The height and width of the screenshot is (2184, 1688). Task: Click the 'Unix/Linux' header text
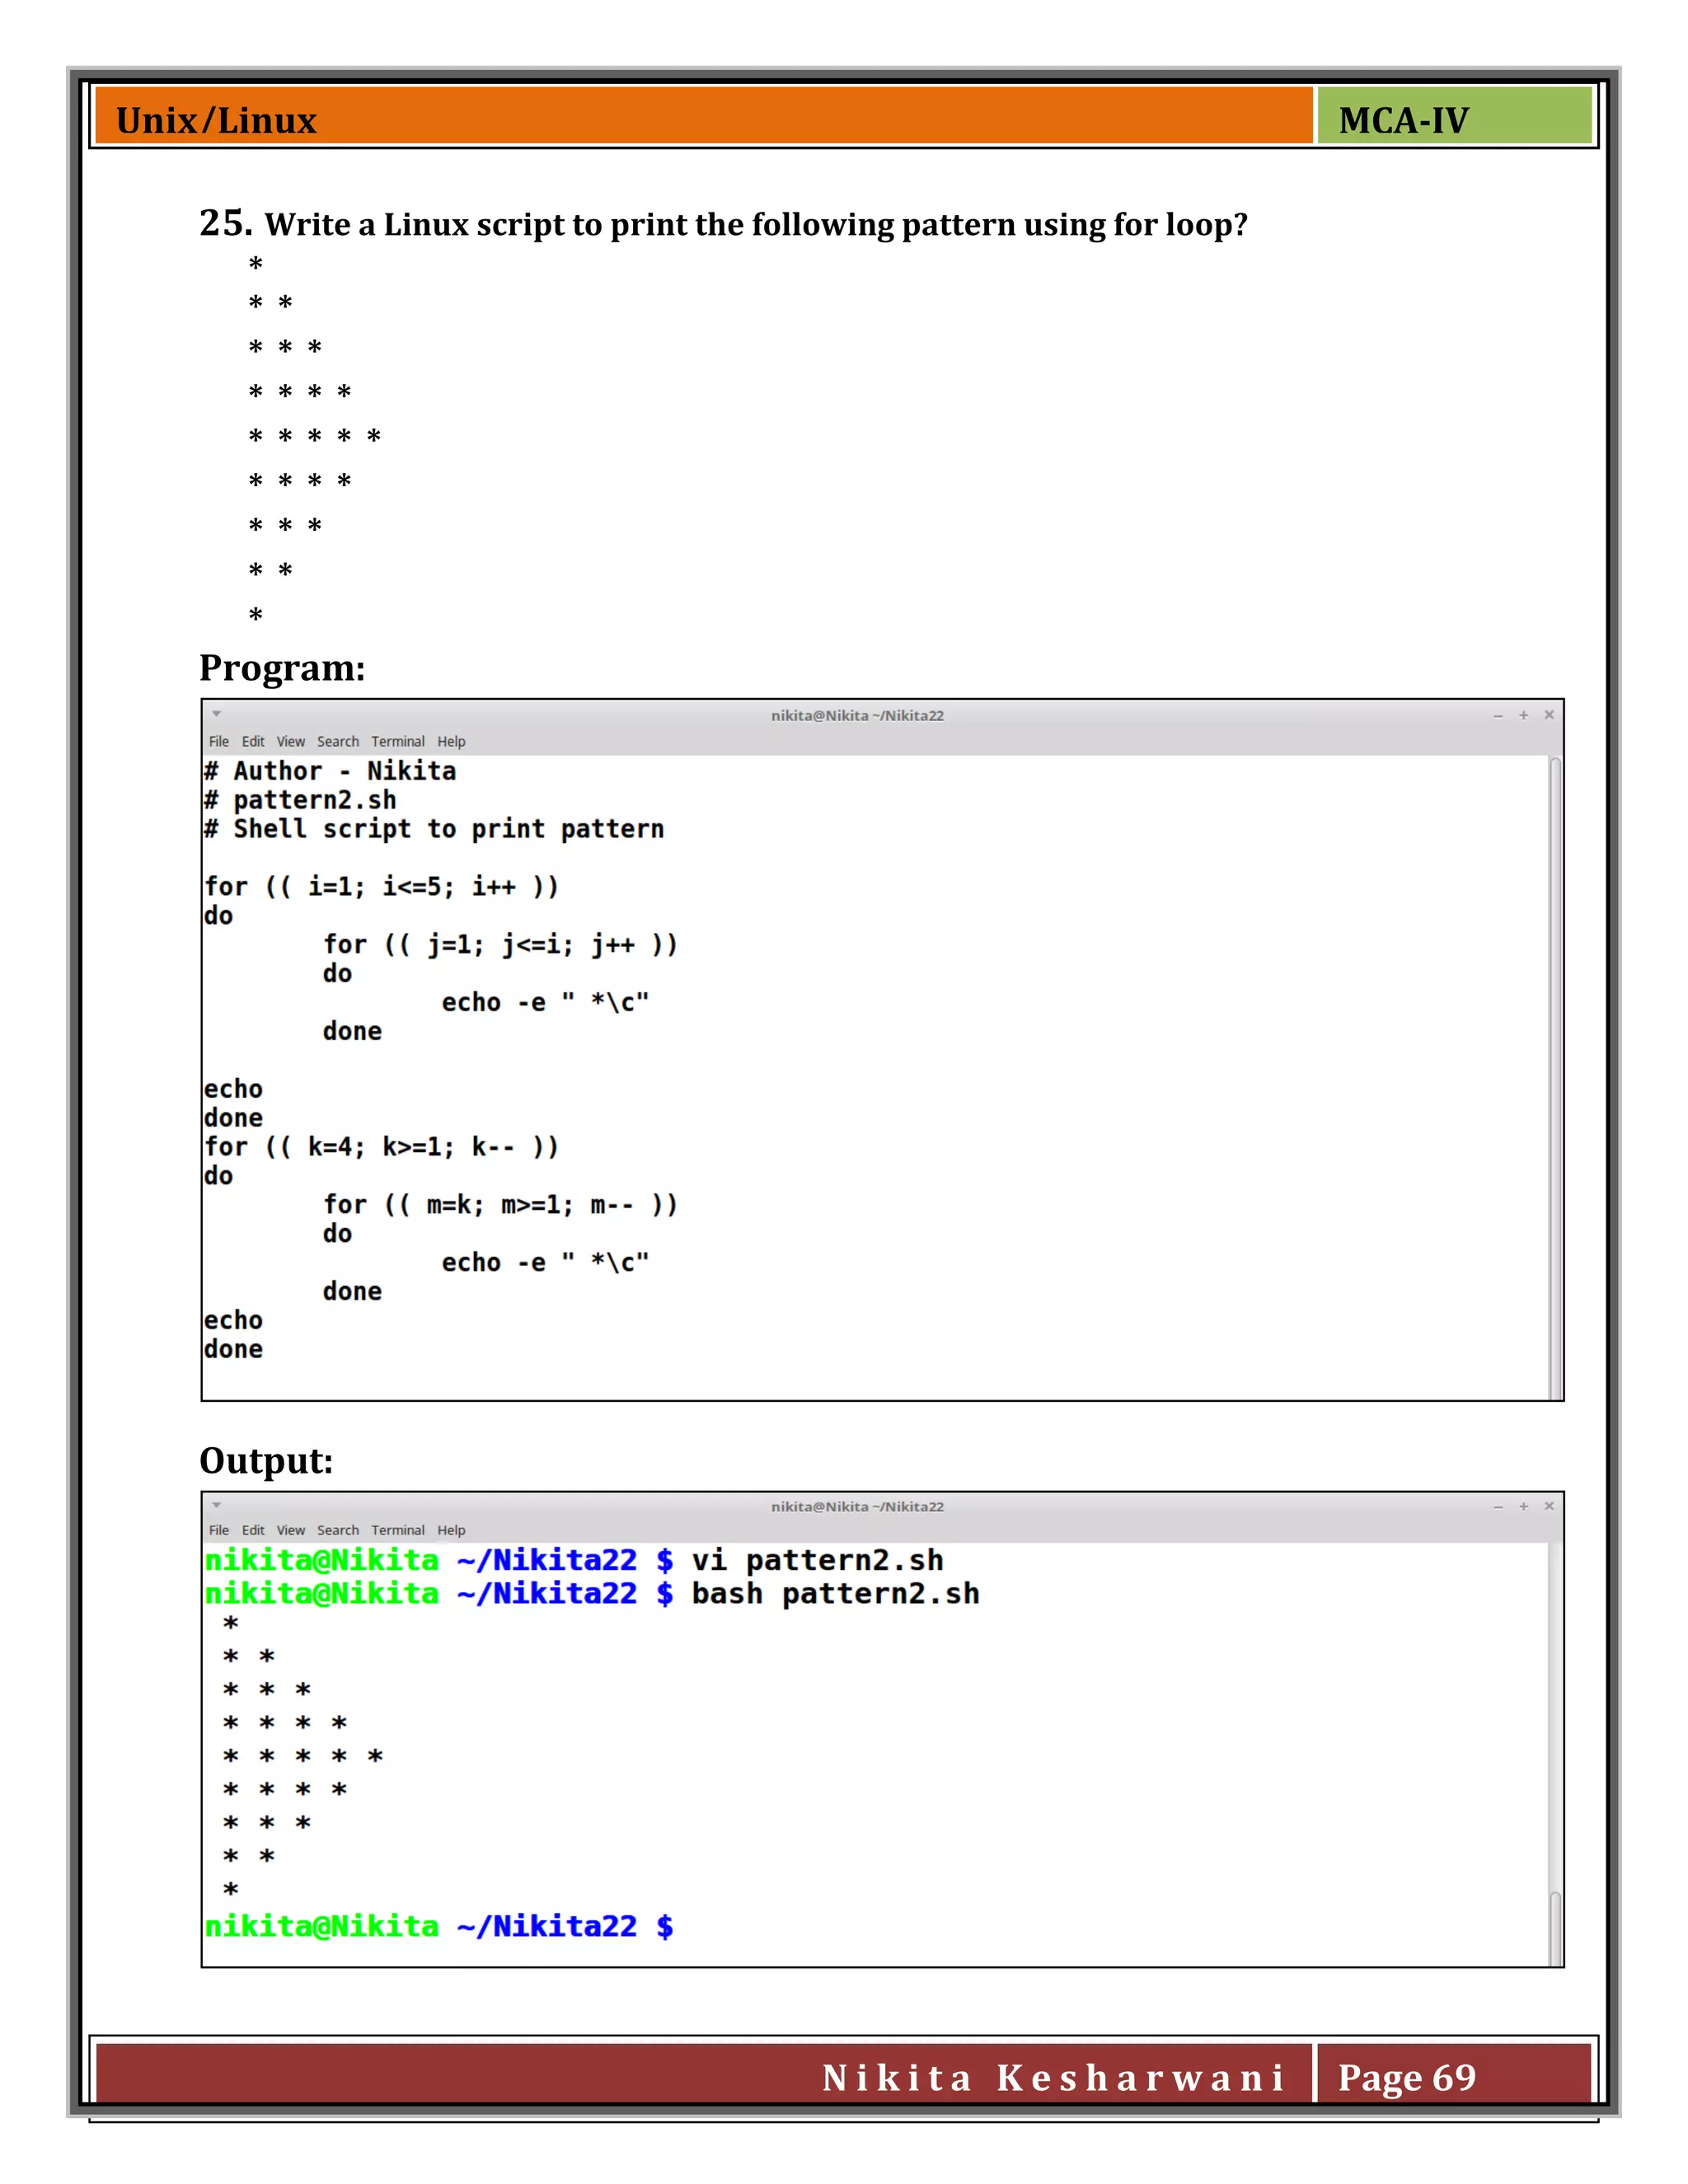click(x=216, y=120)
